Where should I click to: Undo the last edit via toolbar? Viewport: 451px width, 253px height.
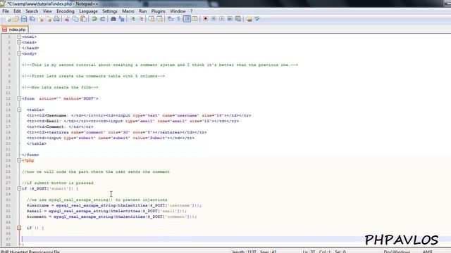click(x=94, y=19)
